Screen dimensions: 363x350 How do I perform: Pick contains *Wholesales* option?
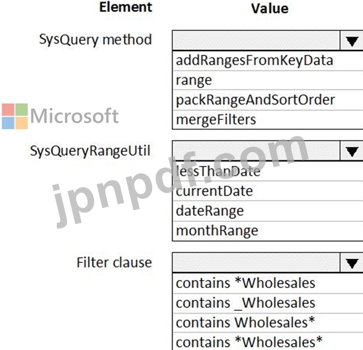(249, 341)
